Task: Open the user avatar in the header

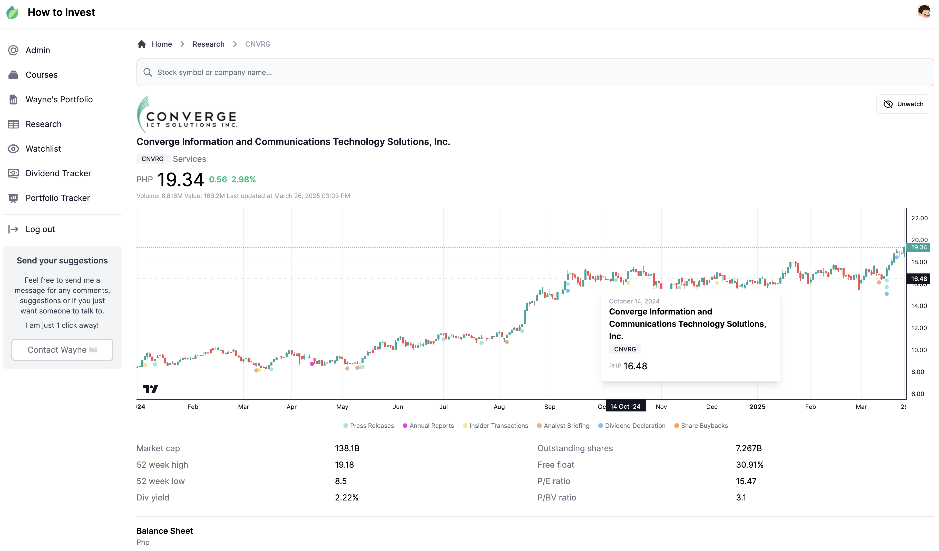Action: click(x=924, y=12)
